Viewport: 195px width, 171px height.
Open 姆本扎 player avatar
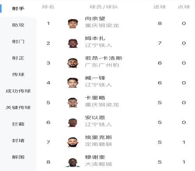tap(73, 43)
